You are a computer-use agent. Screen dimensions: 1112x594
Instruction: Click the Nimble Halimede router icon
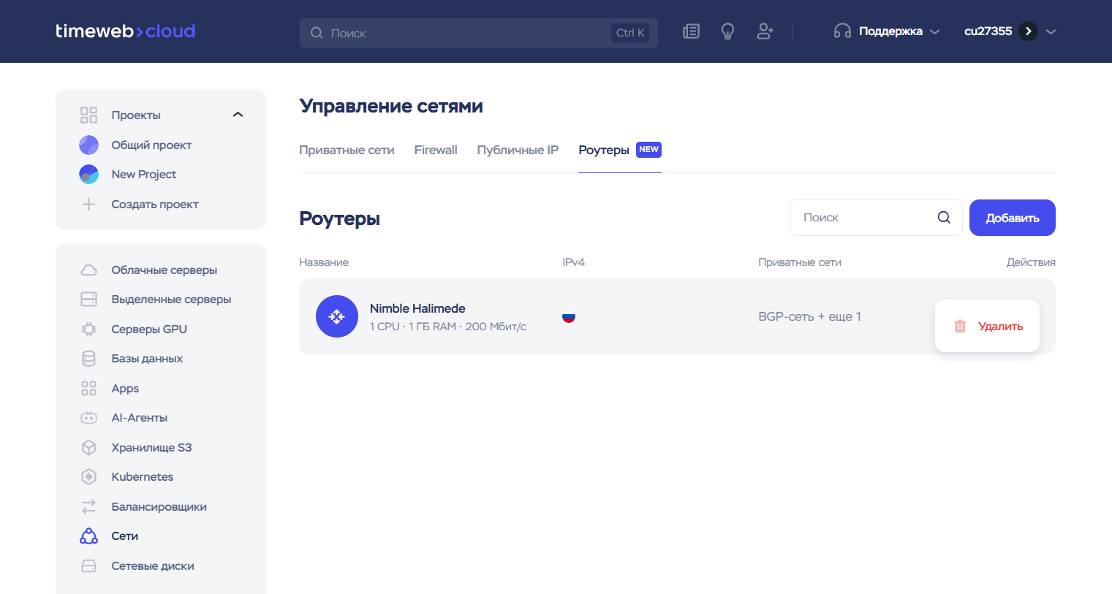click(337, 316)
